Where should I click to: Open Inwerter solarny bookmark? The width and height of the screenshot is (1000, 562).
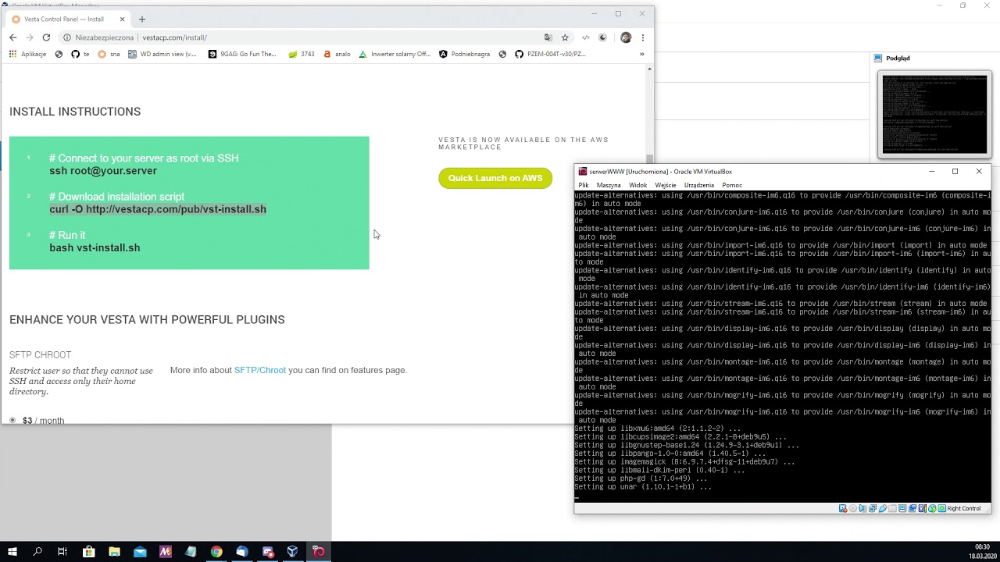coord(395,55)
